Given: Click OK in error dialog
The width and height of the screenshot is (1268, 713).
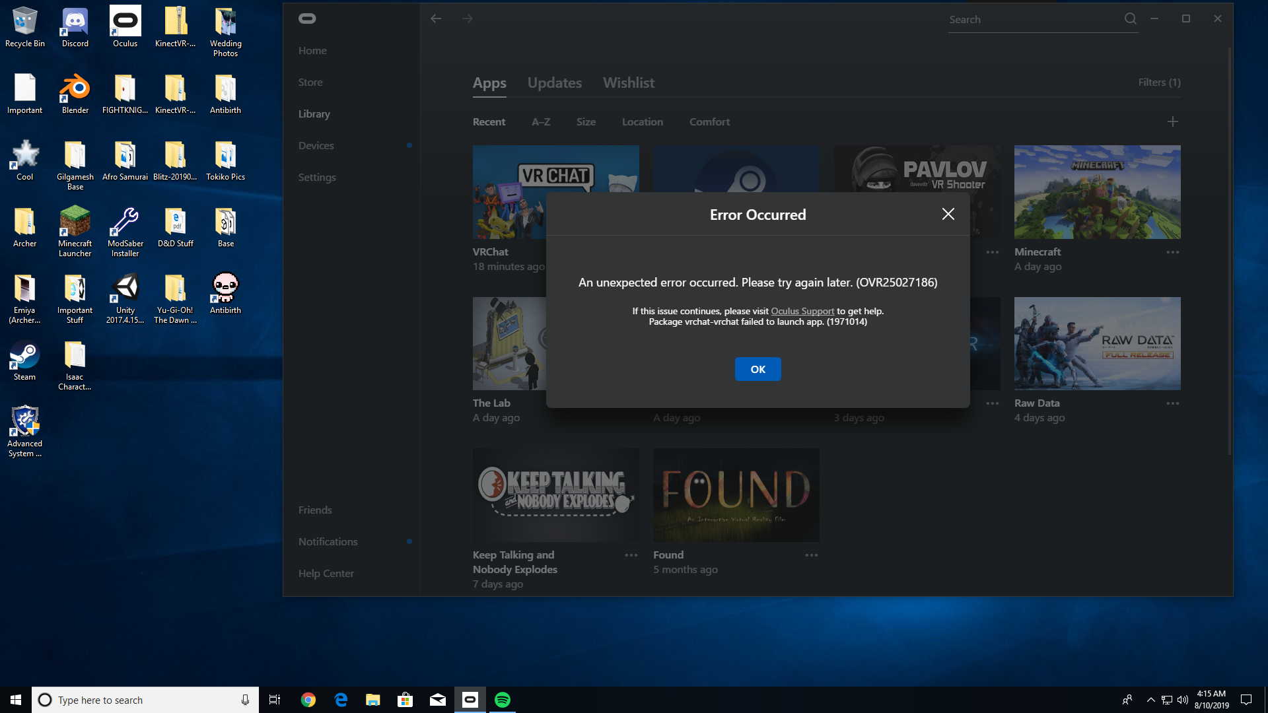Looking at the screenshot, I should 758,370.
